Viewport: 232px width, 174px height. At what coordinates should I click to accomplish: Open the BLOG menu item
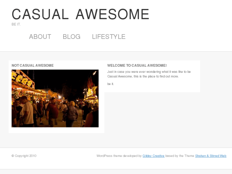pyautogui.click(x=71, y=37)
